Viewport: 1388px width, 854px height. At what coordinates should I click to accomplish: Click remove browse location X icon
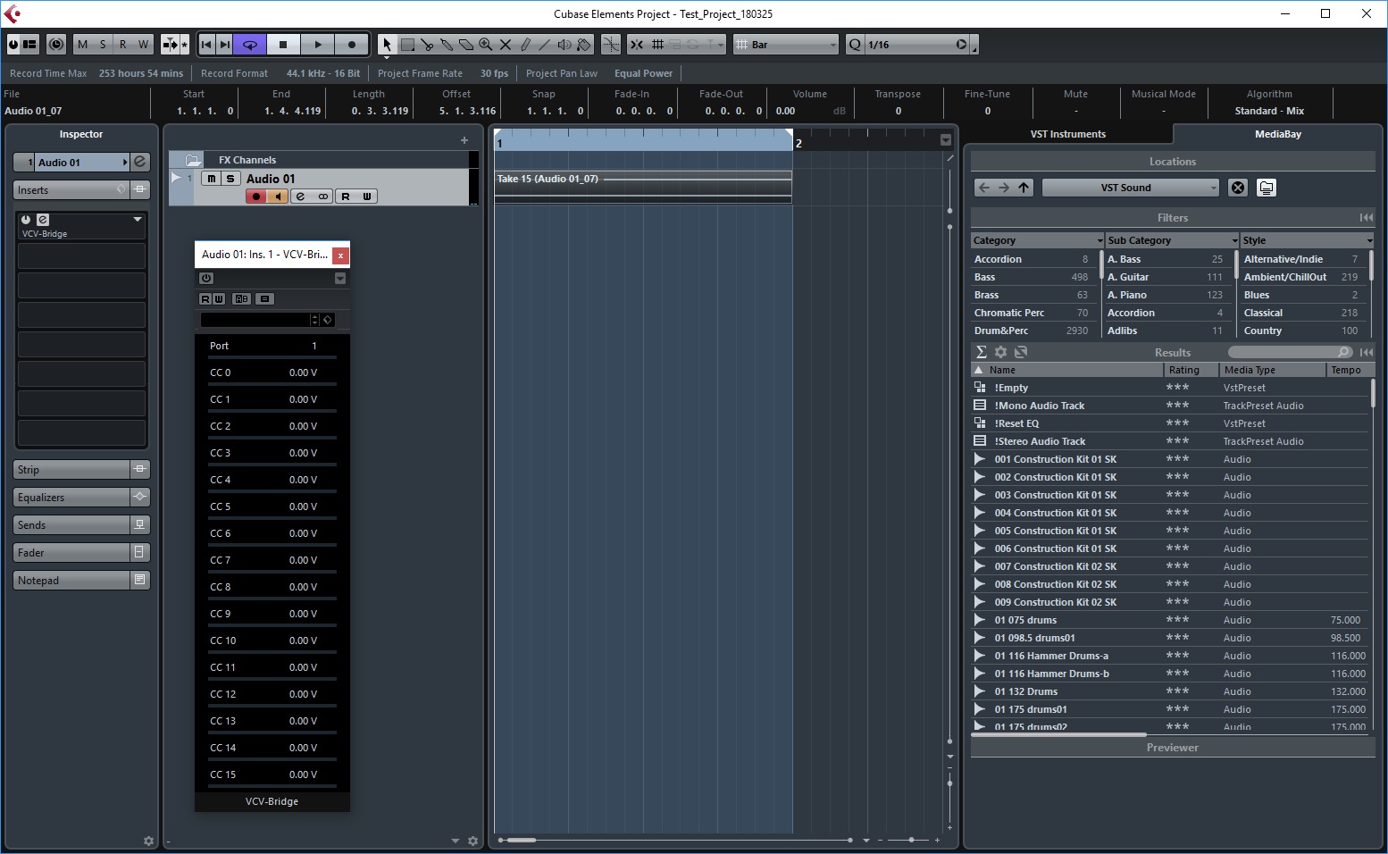pyautogui.click(x=1238, y=188)
